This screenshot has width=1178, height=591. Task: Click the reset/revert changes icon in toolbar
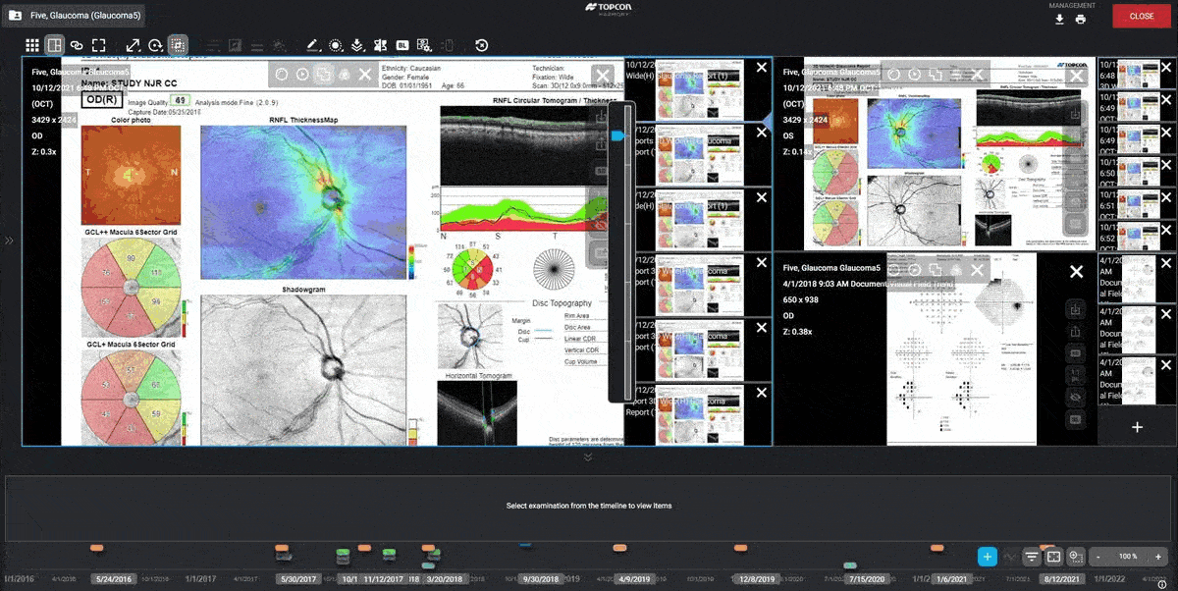click(481, 45)
